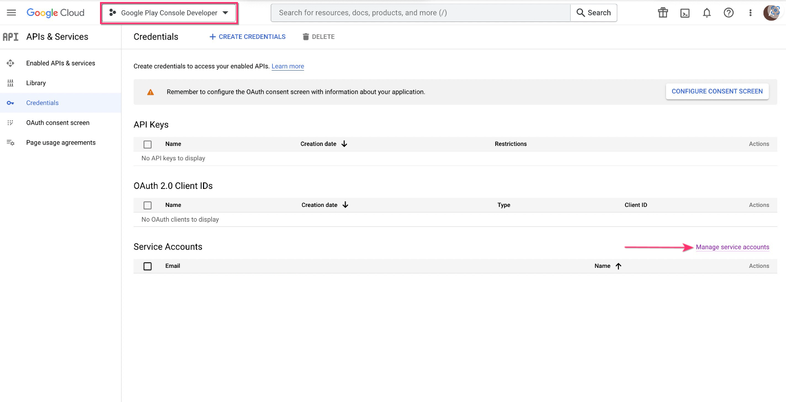Go to OAuth consent screen

(x=58, y=123)
